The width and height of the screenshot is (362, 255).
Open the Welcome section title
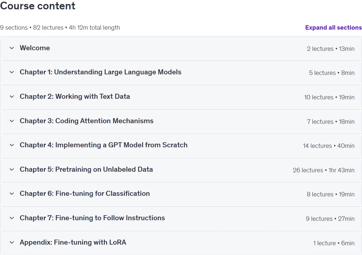[35, 48]
